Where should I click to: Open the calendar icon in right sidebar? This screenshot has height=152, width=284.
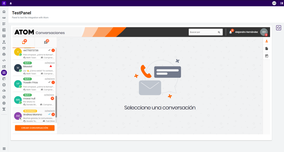[x=267, y=56]
